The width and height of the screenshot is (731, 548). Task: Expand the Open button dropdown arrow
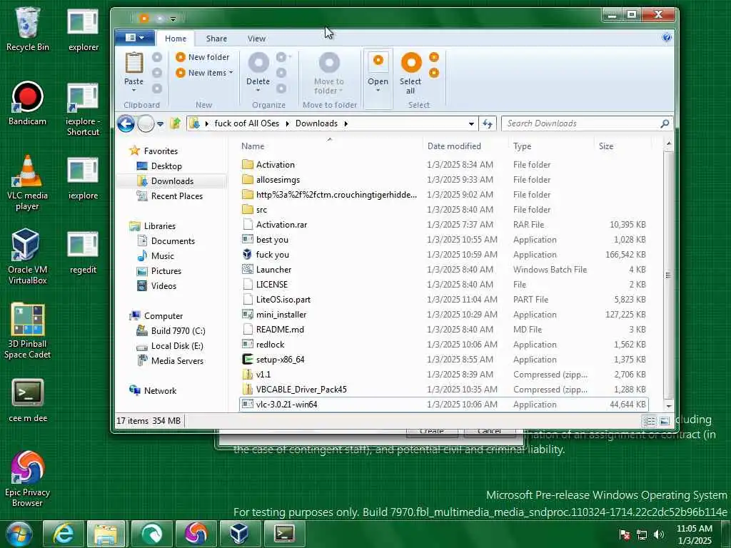[x=378, y=91]
